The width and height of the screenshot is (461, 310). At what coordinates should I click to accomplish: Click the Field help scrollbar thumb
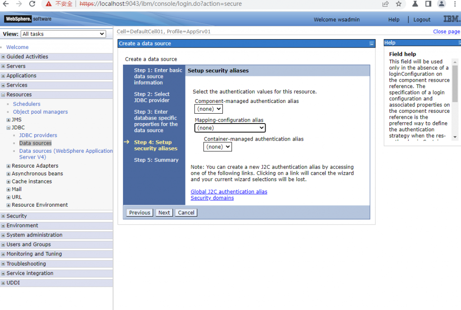coord(455,84)
